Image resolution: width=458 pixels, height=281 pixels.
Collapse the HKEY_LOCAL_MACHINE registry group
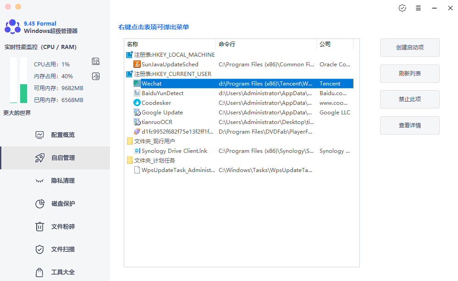130,54
